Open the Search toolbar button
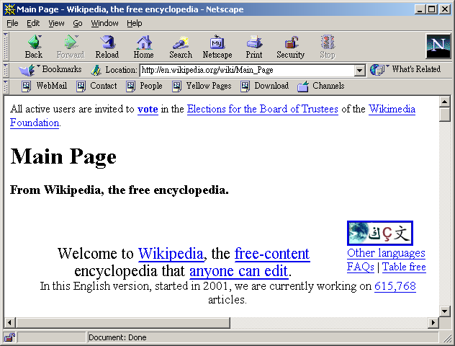The image size is (455, 346). 181,43
